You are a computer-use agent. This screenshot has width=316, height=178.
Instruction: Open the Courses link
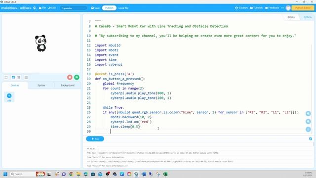(x=241, y=8)
